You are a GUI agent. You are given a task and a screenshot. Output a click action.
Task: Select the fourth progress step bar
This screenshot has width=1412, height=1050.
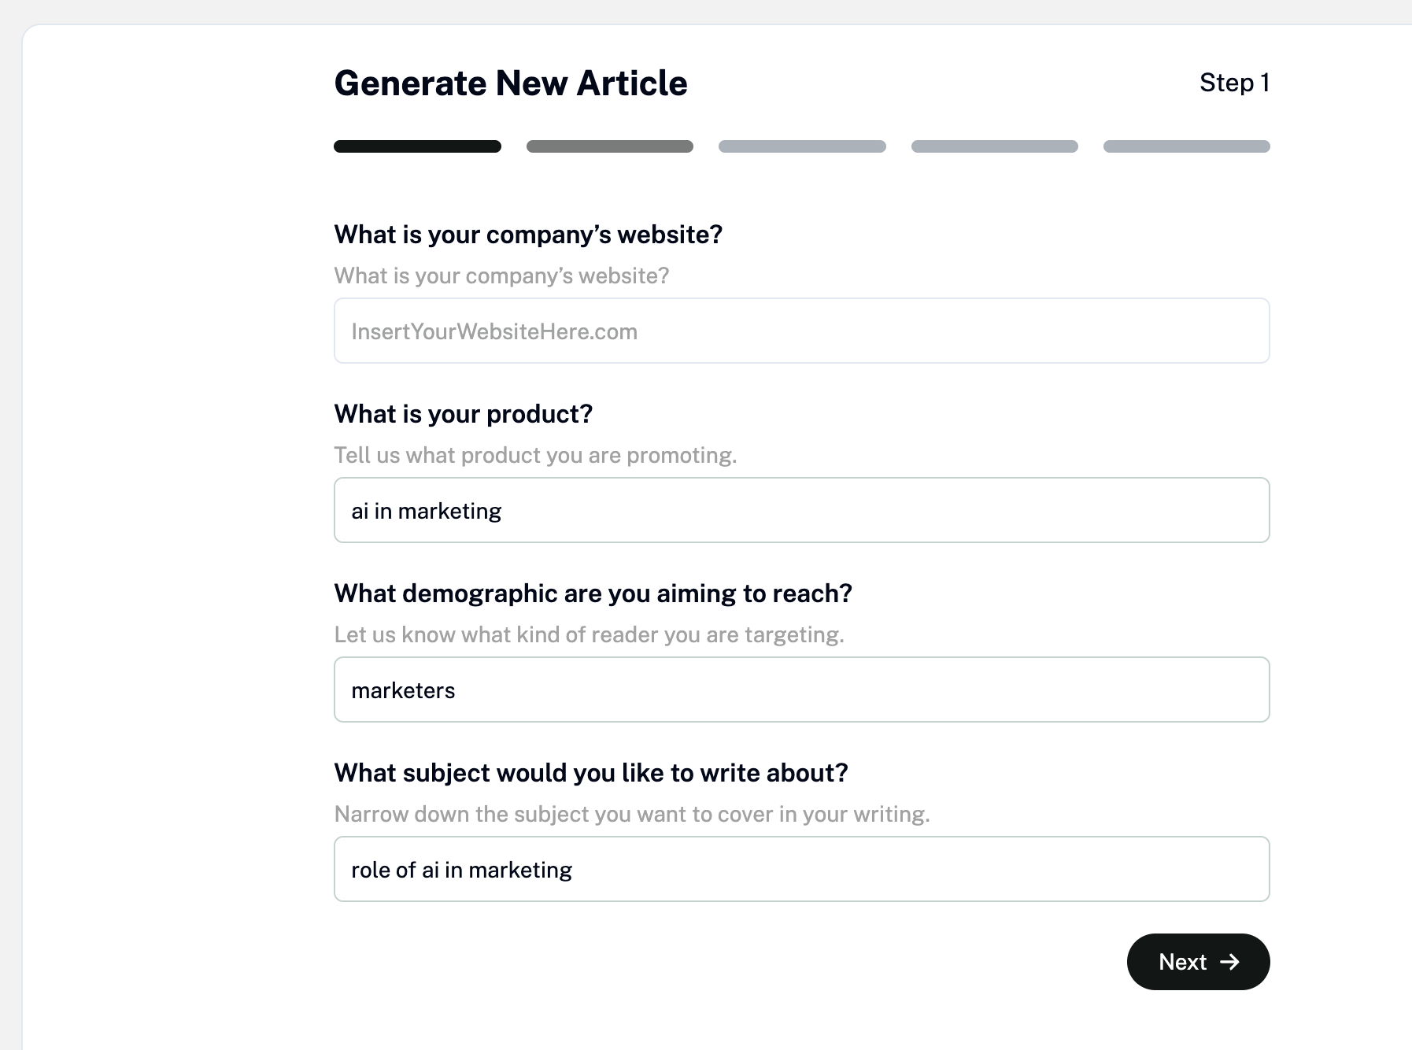pos(994,146)
